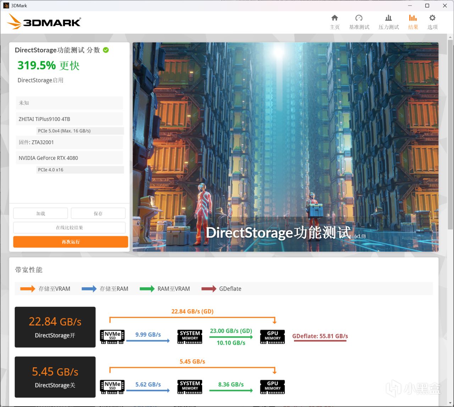This screenshot has width=454, height=407.
Task: Click the PCIe 4.0 x16 label
Action: click(50, 170)
